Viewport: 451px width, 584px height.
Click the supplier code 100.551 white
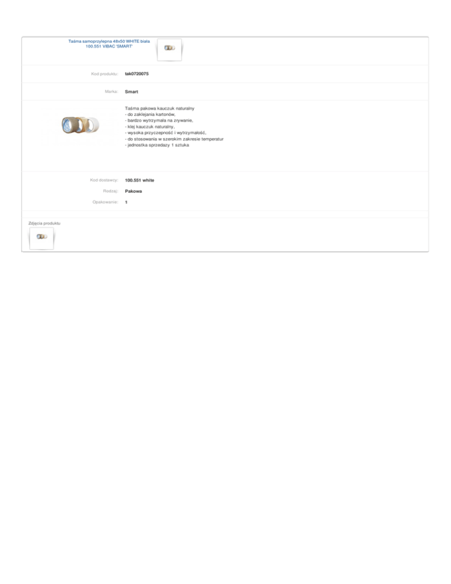pos(139,180)
